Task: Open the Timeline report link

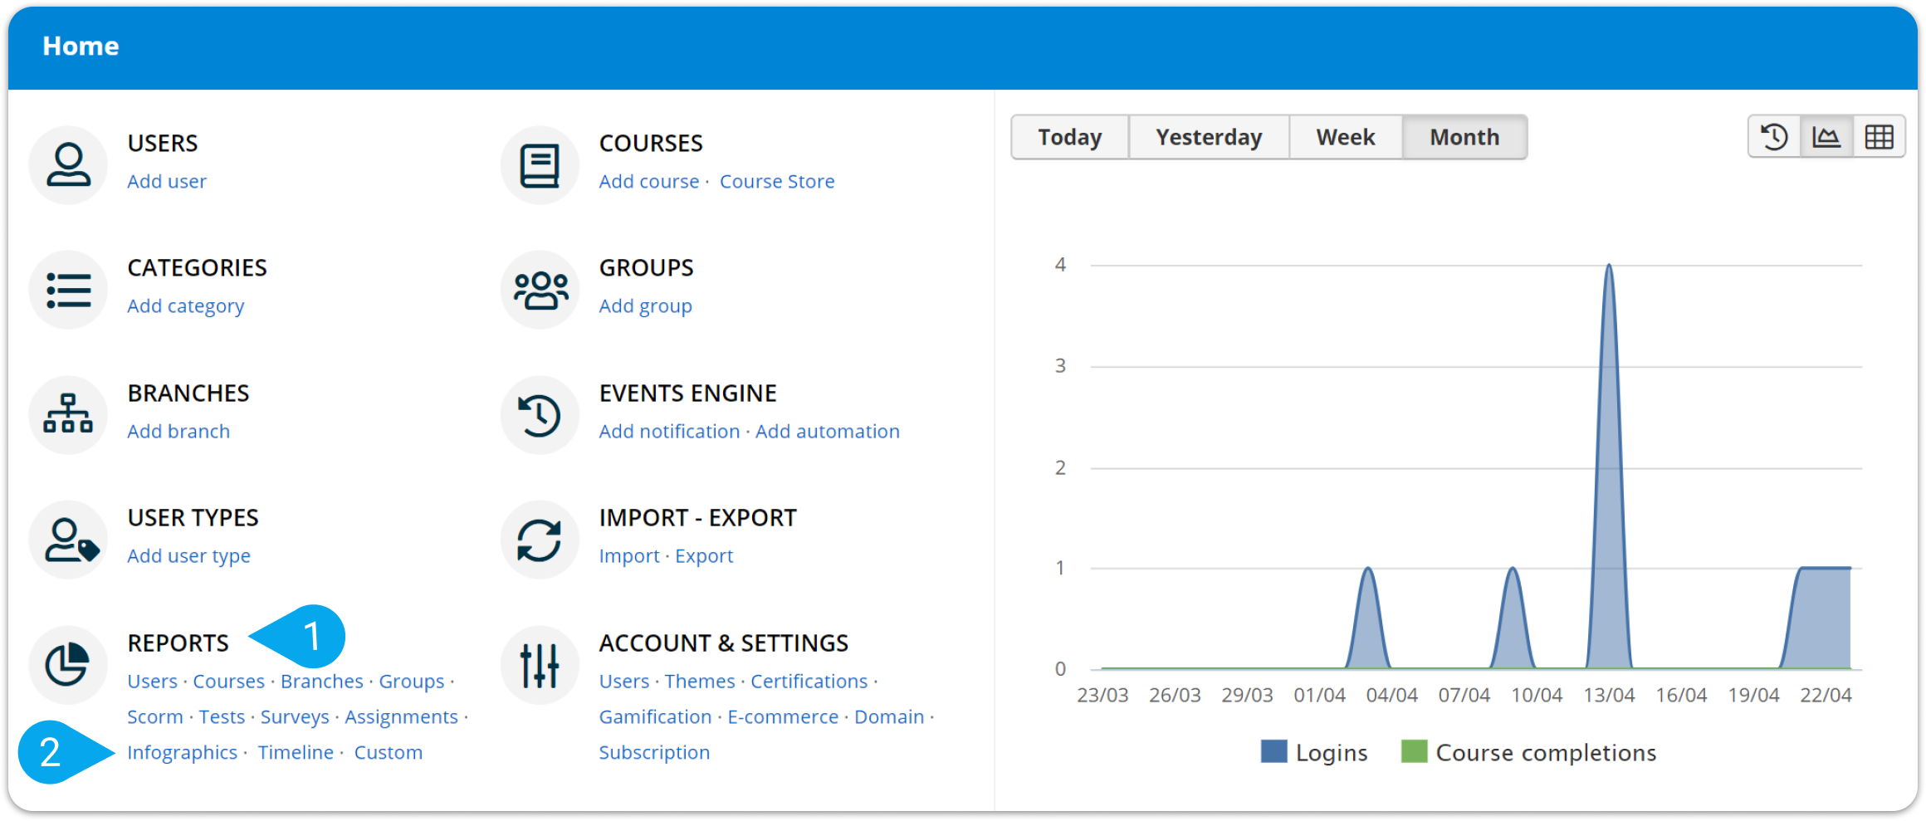Action: pyautogui.click(x=296, y=753)
